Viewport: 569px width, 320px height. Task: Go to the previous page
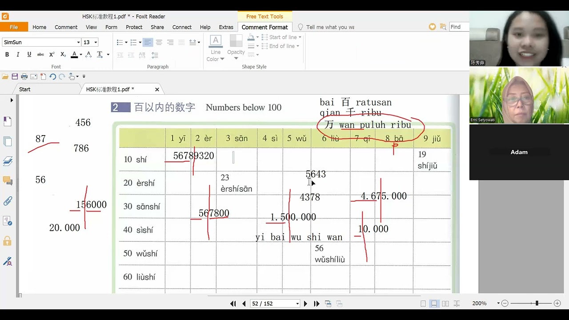[x=244, y=304]
